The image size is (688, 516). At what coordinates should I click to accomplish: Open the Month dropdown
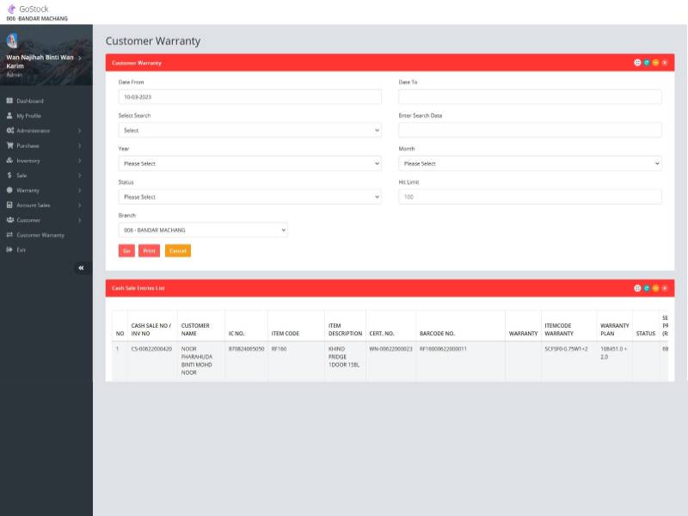click(530, 163)
